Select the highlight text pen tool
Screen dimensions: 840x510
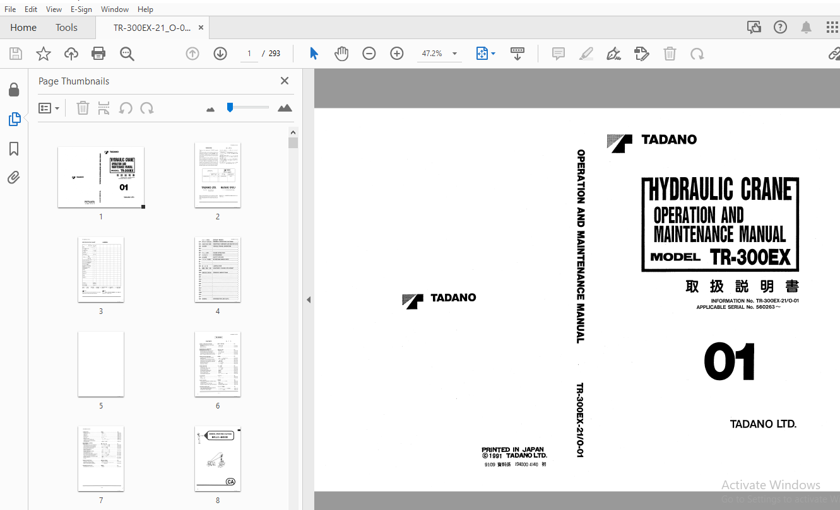coord(586,54)
